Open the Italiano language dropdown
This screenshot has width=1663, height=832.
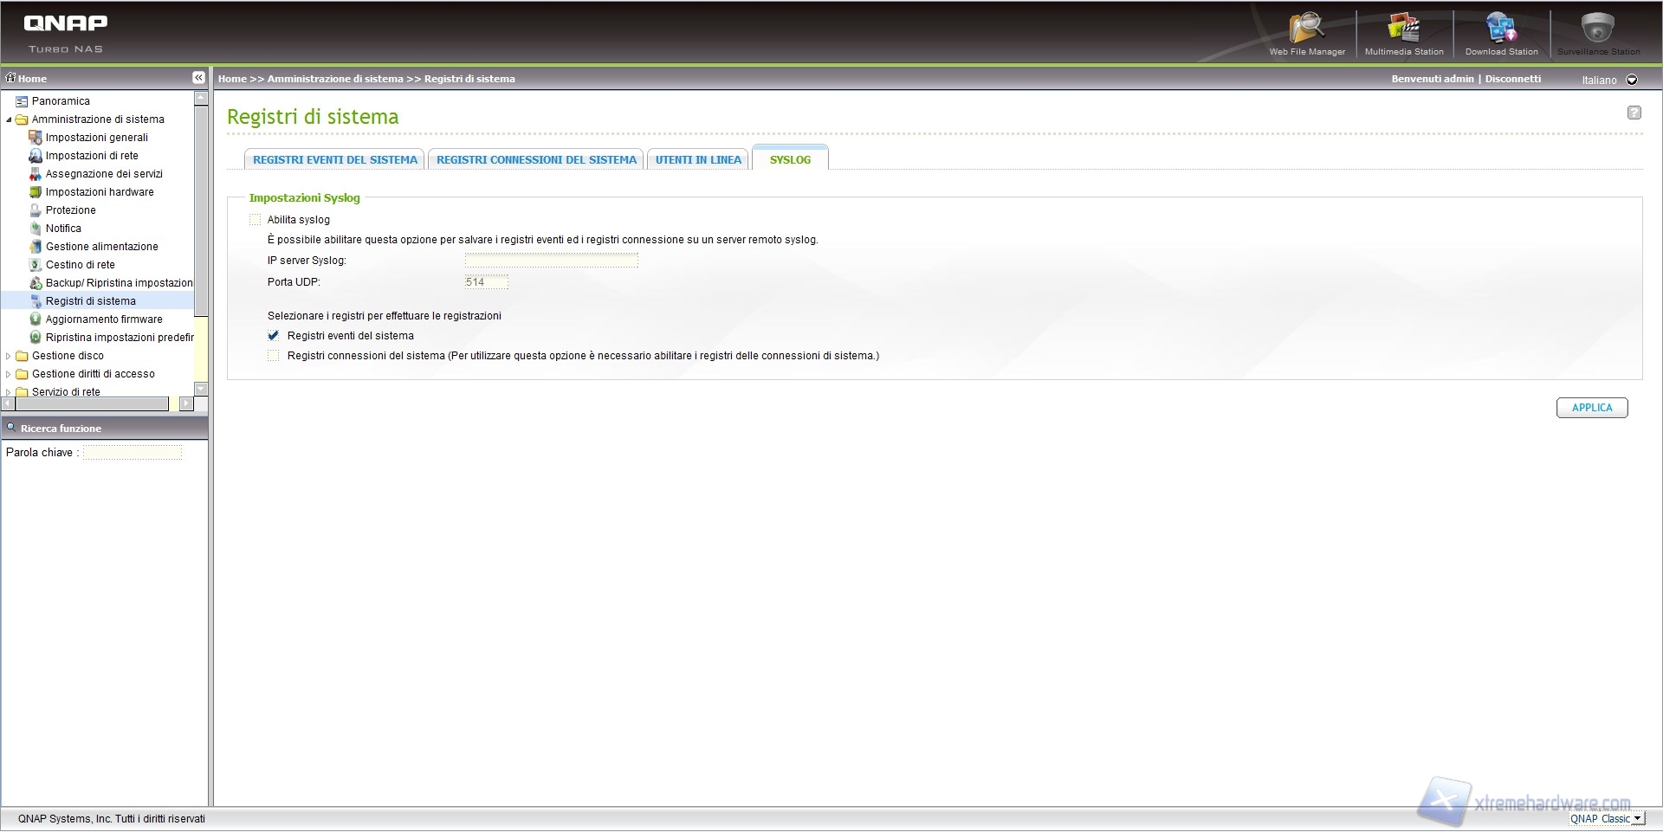pyautogui.click(x=1632, y=80)
